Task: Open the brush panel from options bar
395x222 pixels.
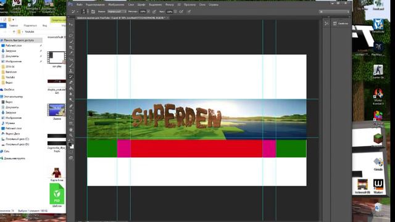Action: tap(93, 12)
